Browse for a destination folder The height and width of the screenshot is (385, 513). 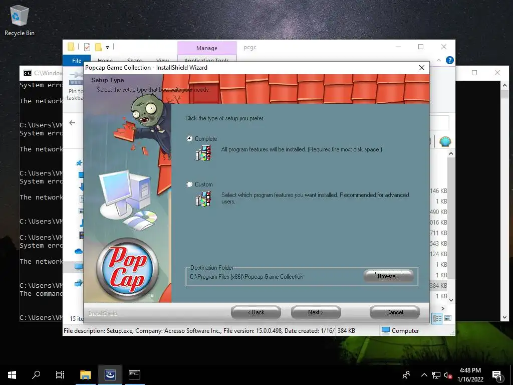(388, 276)
